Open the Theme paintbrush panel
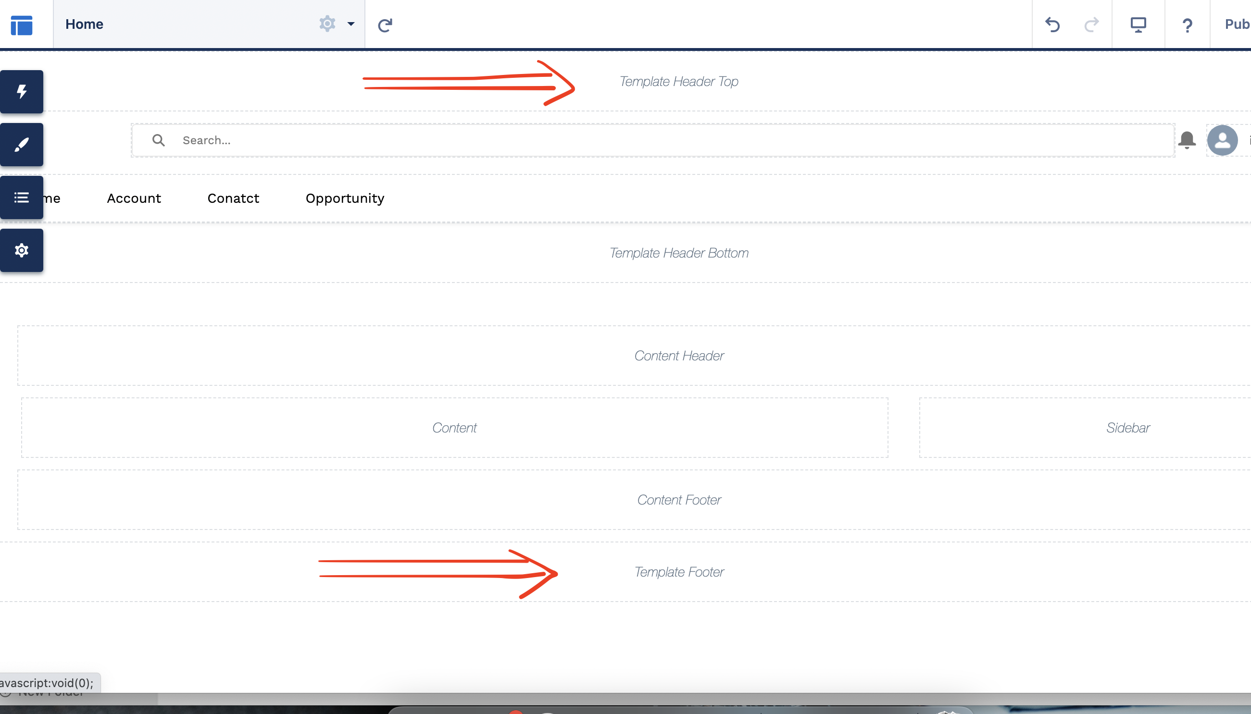 21,145
